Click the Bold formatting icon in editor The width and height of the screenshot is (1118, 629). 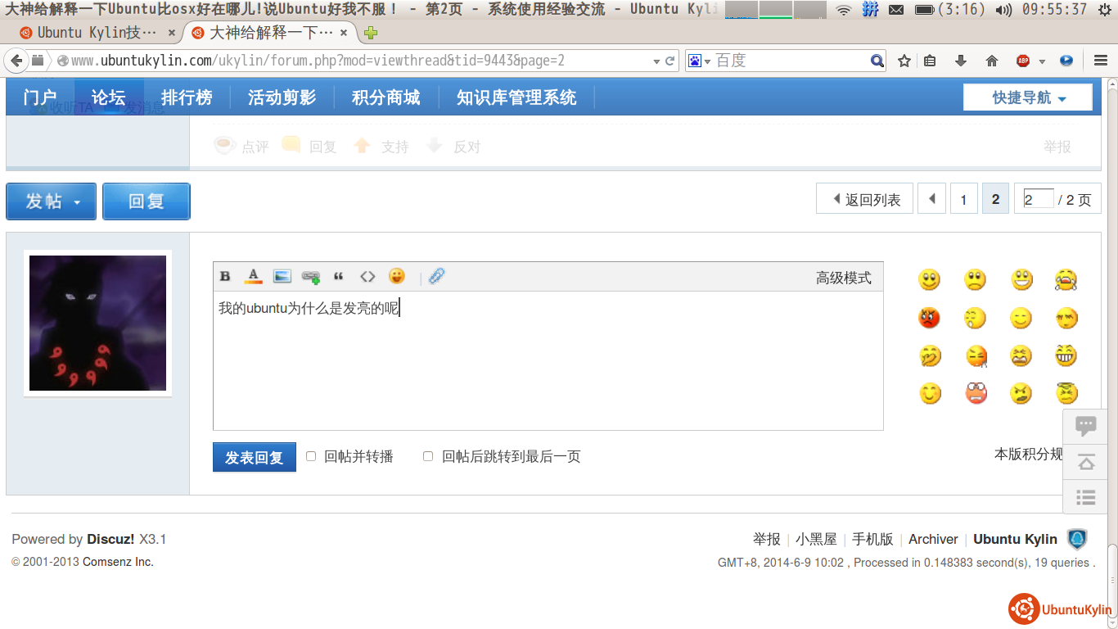tap(225, 277)
